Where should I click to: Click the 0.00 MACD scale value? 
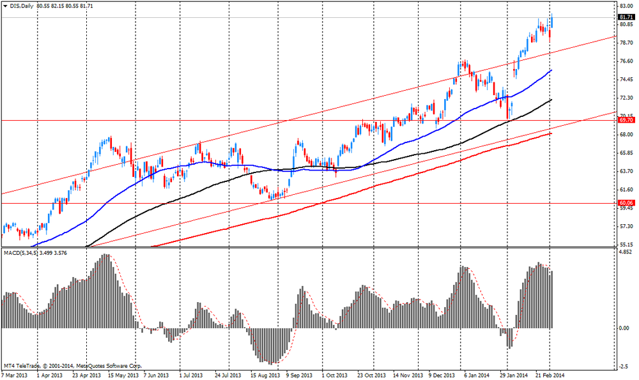[625, 328]
